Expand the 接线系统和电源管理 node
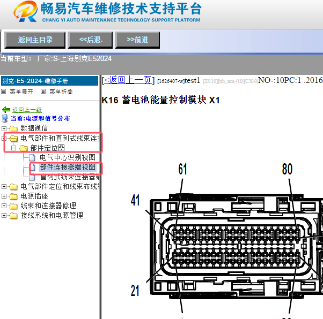 pyautogui.click(x=4, y=215)
